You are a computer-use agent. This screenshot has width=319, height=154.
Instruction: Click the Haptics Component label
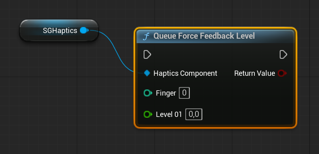click(x=185, y=73)
